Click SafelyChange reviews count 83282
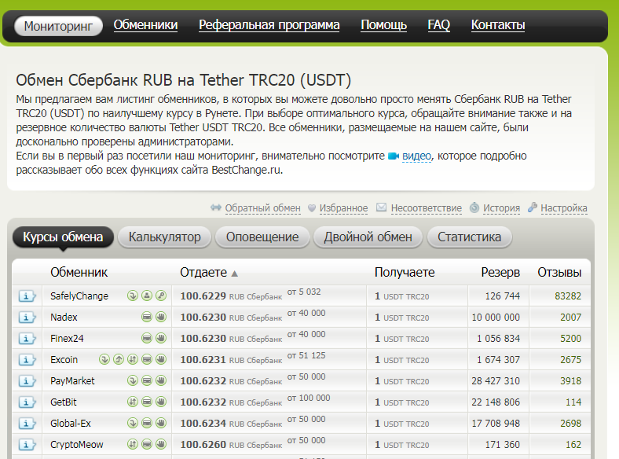Screen dimensions: 619x459 pos(568,296)
